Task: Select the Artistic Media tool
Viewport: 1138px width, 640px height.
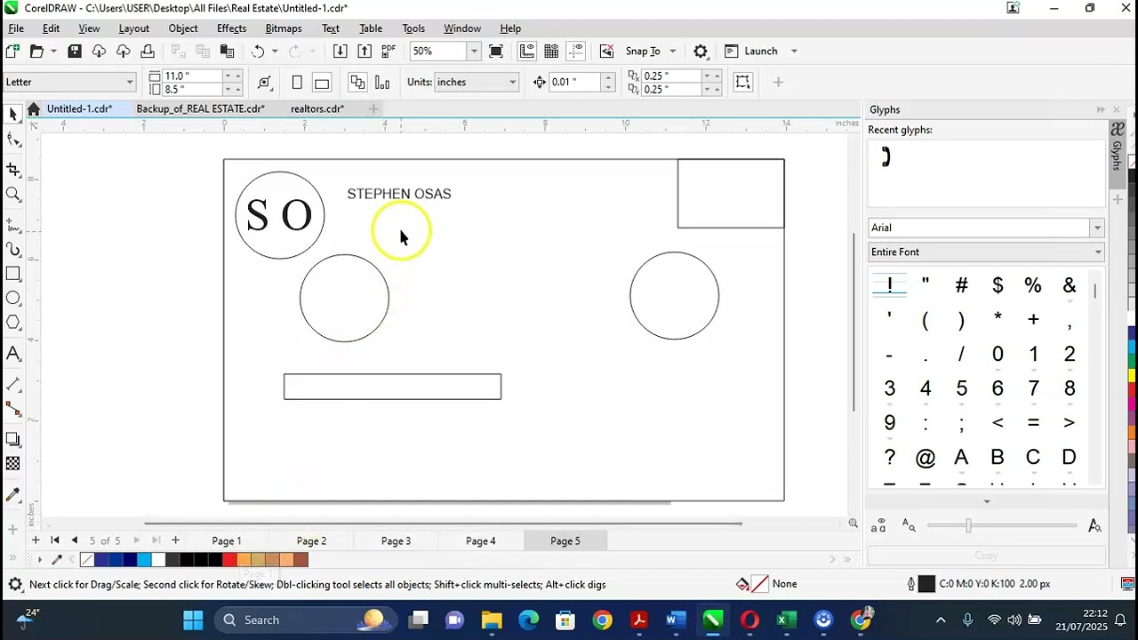Action: click(13, 250)
